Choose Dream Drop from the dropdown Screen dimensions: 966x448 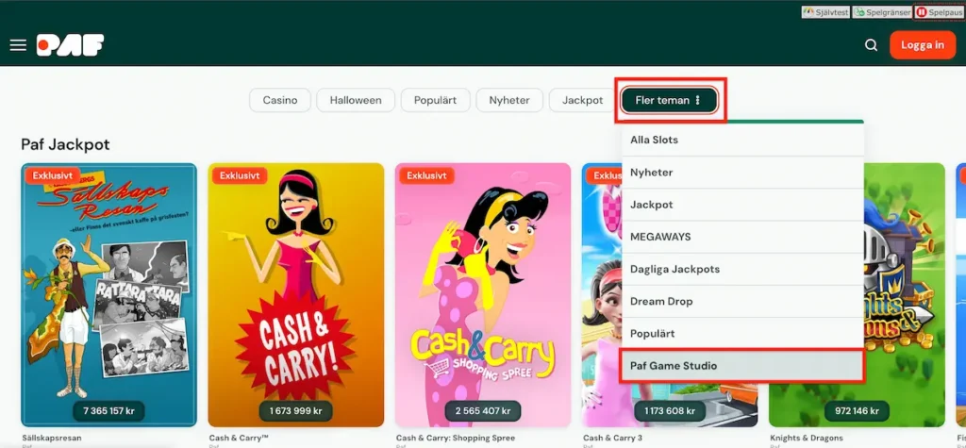point(743,301)
